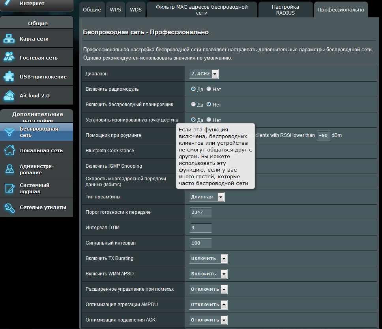Open the Локальная сеть house icon

pyautogui.click(x=10, y=150)
